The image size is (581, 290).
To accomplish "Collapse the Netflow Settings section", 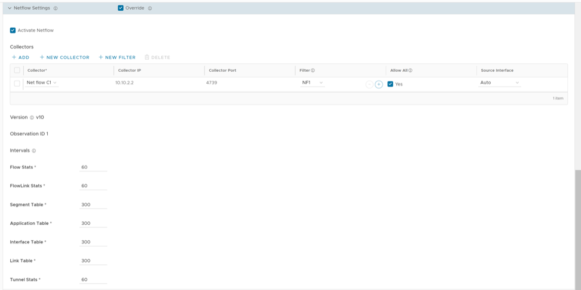I will coord(10,8).
